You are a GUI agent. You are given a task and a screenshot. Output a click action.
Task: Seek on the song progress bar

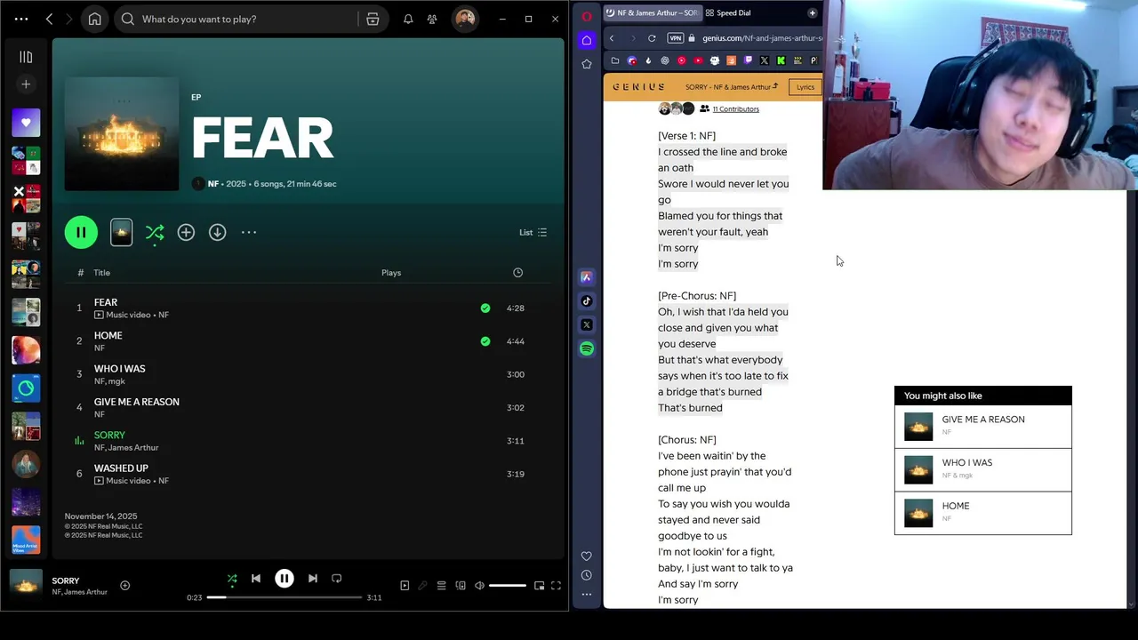[x=284, y=597]
